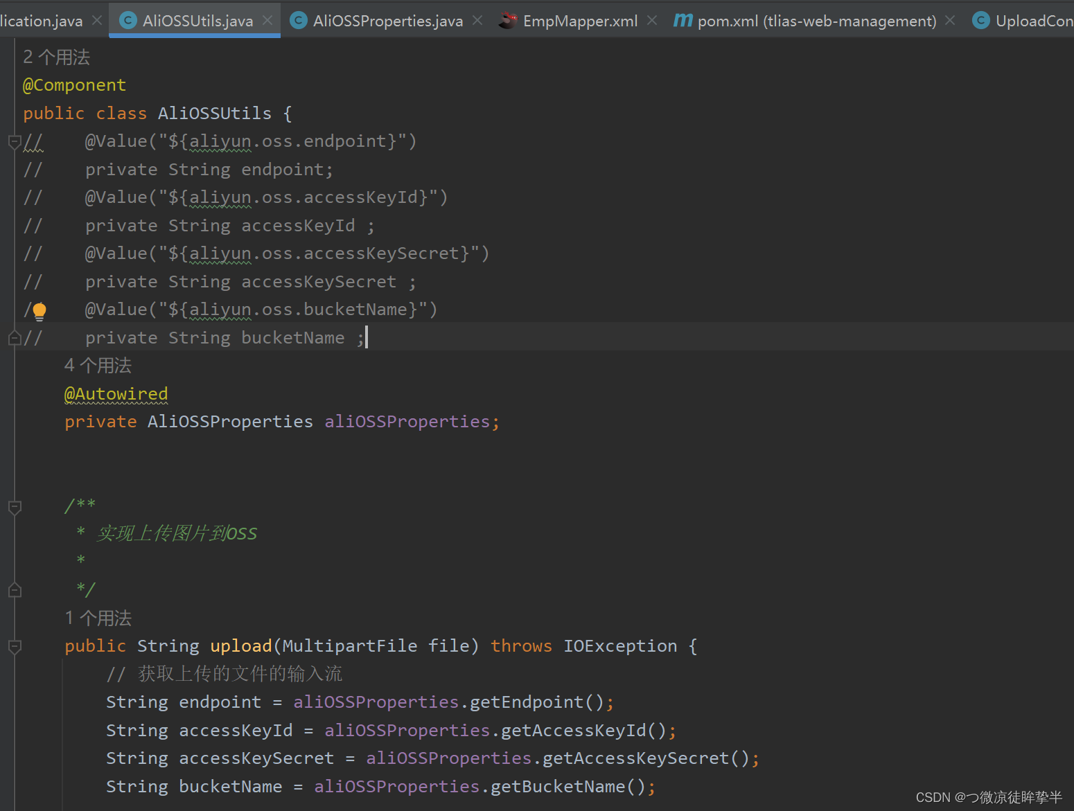Collapse fold marker at the */ line
Screen dimensions: 1074x811
point(14,591)
